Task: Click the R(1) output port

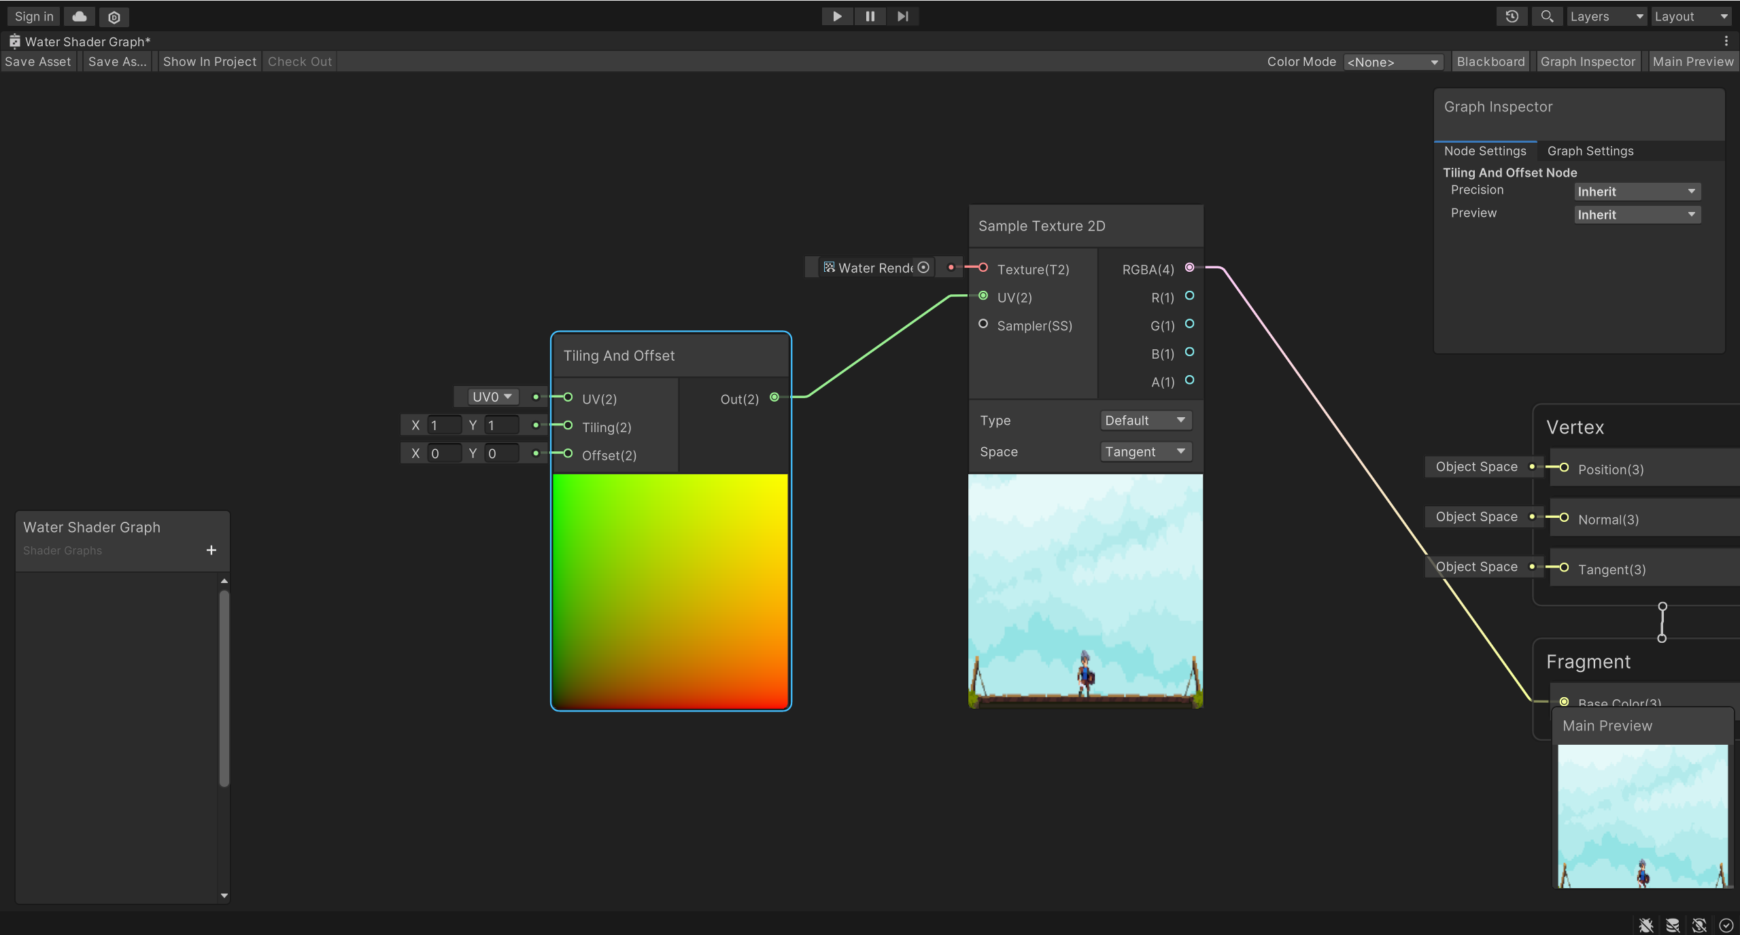Action: [x=1189, y=296]
